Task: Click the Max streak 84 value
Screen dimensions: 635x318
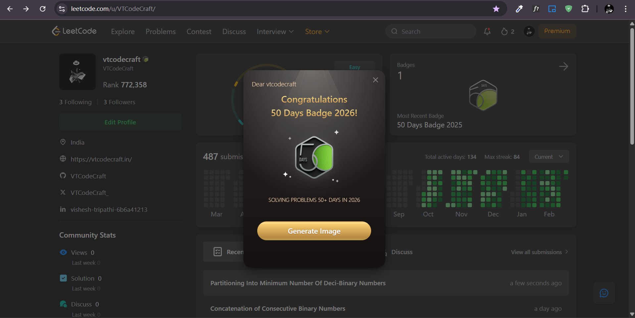Action: coord(516,157)
